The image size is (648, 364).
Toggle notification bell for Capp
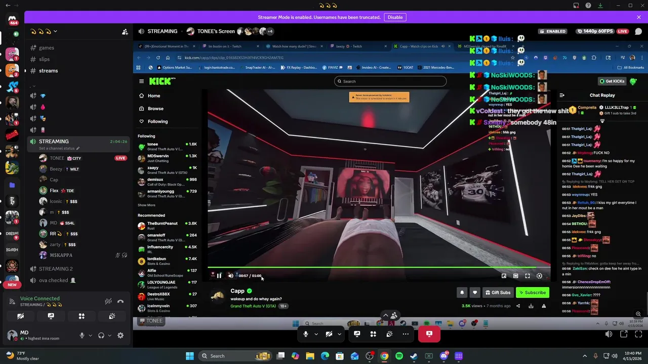[462, 292]
